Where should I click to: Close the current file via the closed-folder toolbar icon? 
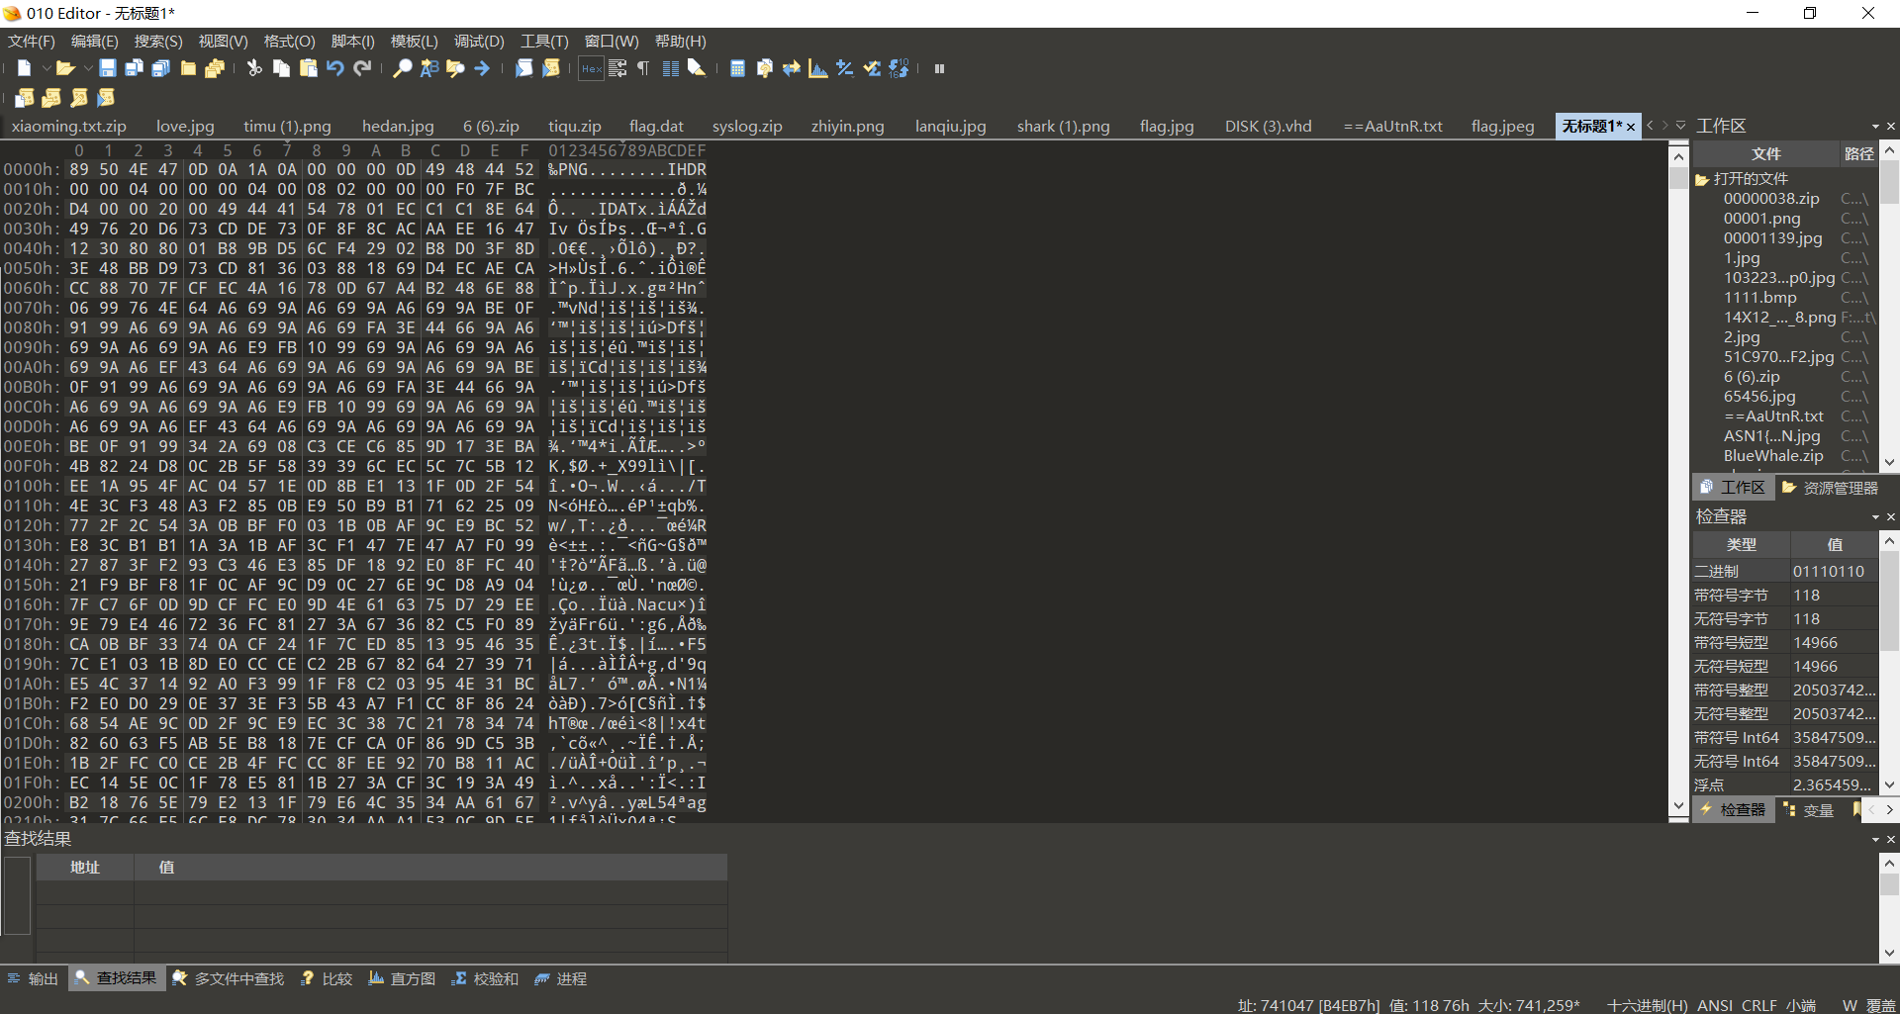click(x=188, y=68)
